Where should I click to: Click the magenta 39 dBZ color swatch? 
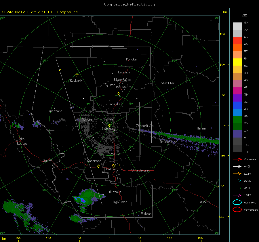(x=237, y=91)
